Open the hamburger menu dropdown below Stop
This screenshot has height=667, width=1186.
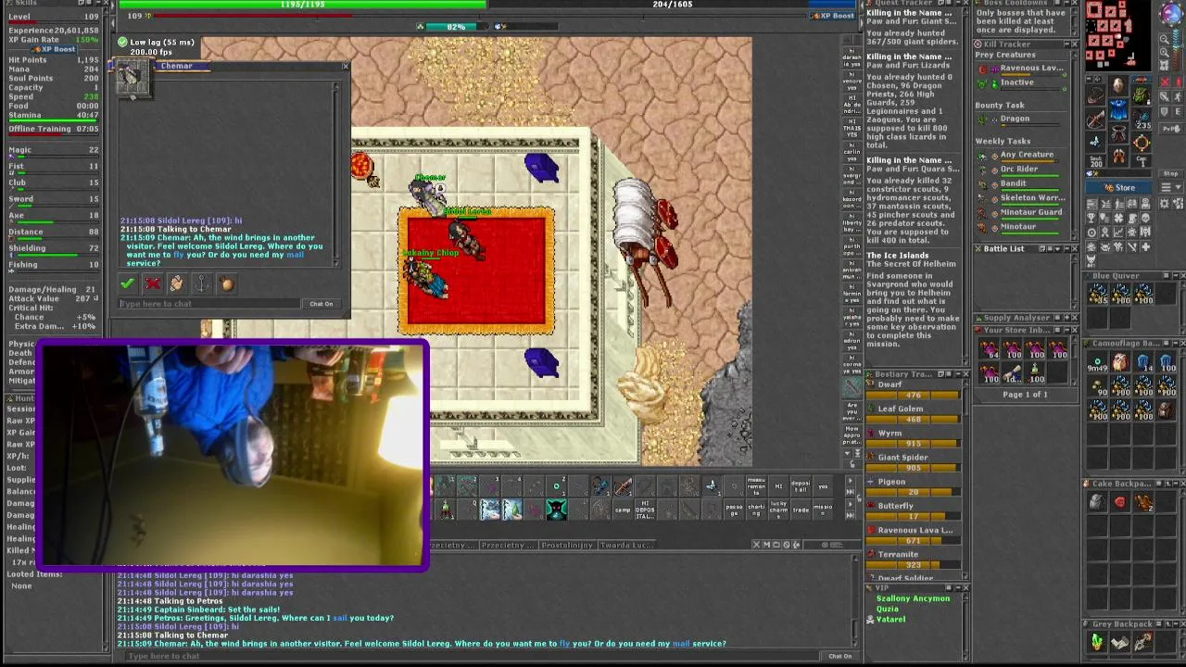coord(1170,186)
